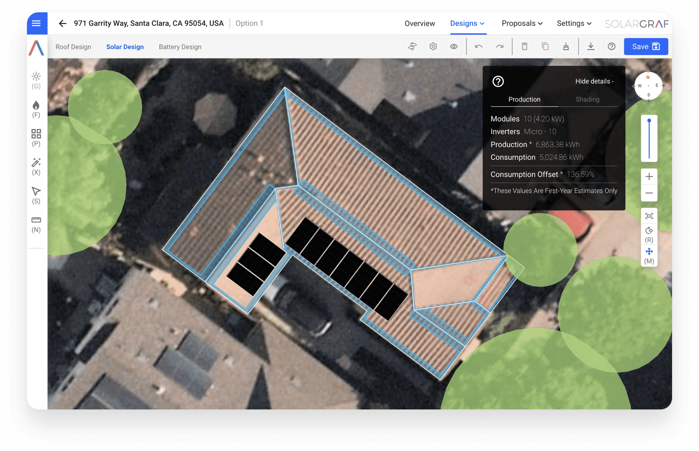This screenshot has height=451, width=699.
Task: Click the Aurora logo icon in sidebar
Action: click(37, 48)
